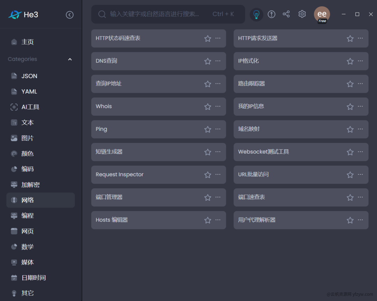
Task: Click the user avatar labeled Free
Action: [322, 15]
